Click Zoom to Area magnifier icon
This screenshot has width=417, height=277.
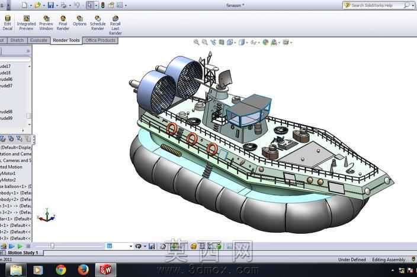click(205, 42)
